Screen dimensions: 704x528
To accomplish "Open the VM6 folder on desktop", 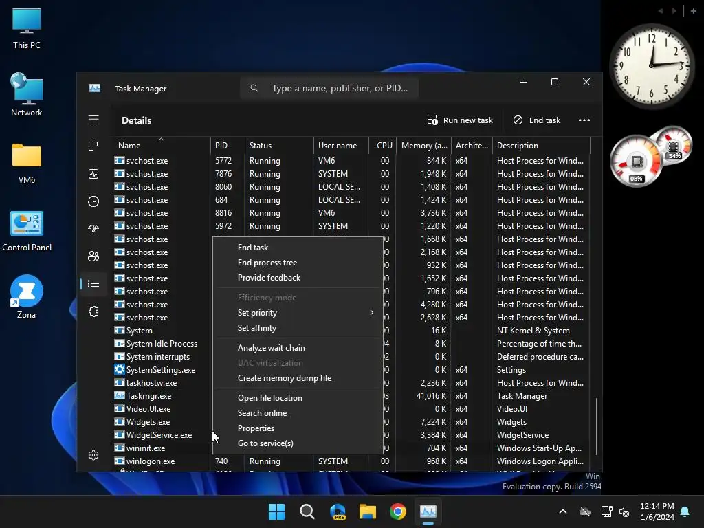I will point(27,164).
